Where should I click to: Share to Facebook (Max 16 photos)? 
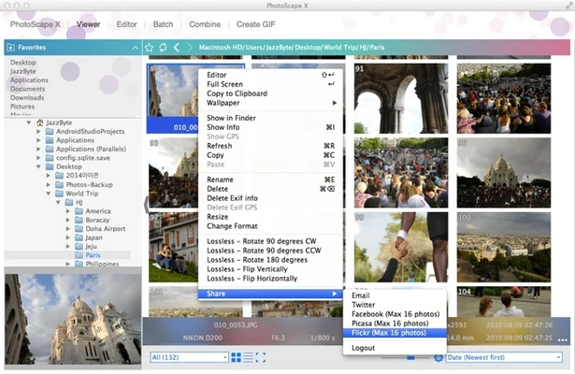point(395,314)
